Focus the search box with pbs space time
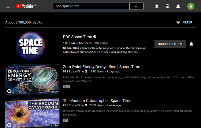 tap(91, 6)
